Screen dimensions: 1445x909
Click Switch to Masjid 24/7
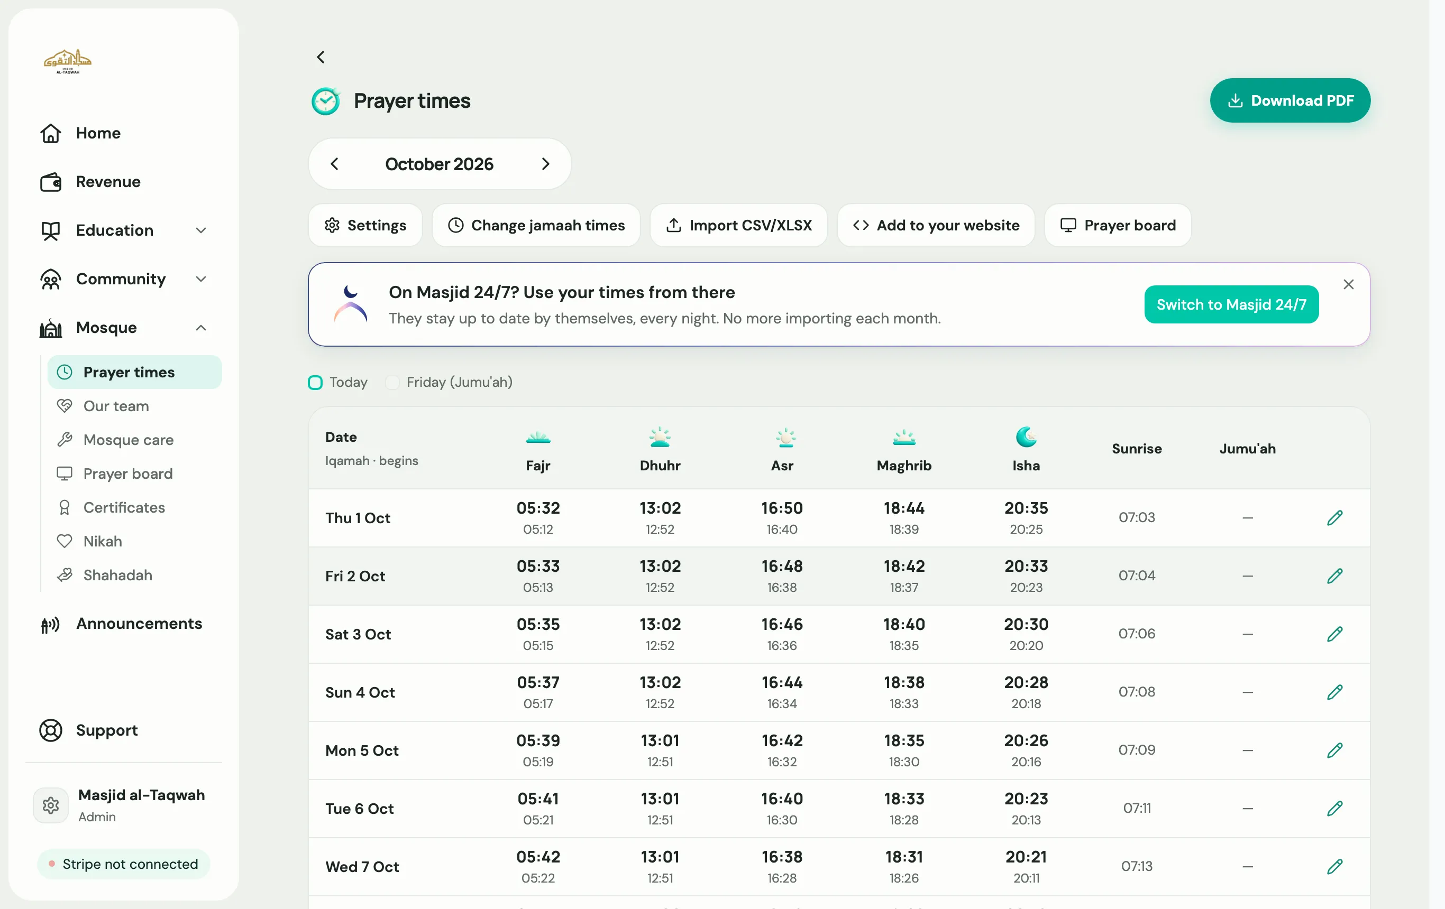pyautogui.click(x=1231, y=304)
